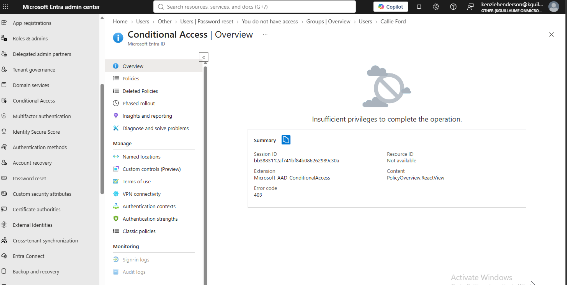Click Users | Password reset breadcrumb

[207, 21]
